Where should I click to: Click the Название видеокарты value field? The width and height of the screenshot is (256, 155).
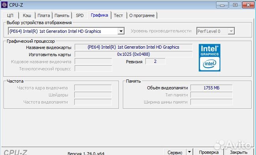134,47
